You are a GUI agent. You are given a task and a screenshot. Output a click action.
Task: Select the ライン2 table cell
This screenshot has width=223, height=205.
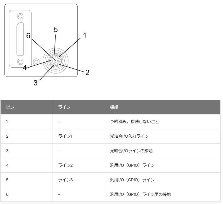[x=79, y=165]
